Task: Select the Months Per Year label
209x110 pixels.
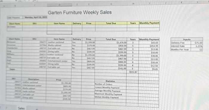Action: pos(181,50)
